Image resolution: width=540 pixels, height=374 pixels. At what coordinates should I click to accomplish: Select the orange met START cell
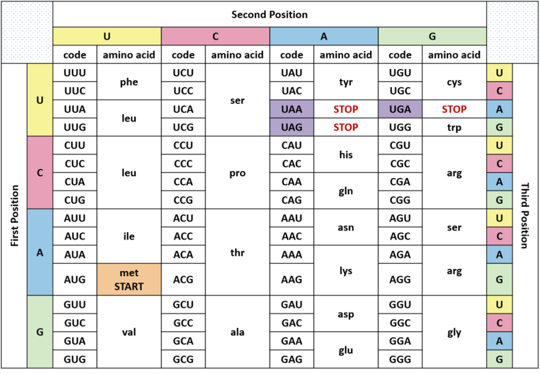click(129, 280)
